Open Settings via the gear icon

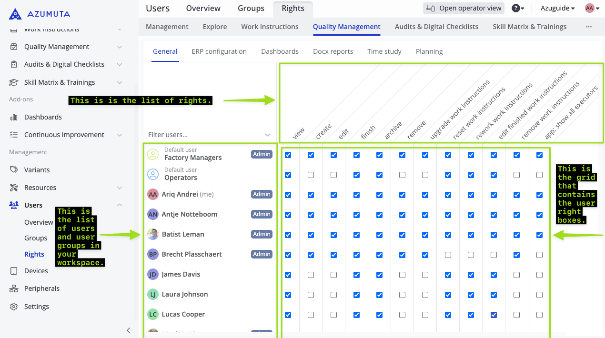(14, 307)
